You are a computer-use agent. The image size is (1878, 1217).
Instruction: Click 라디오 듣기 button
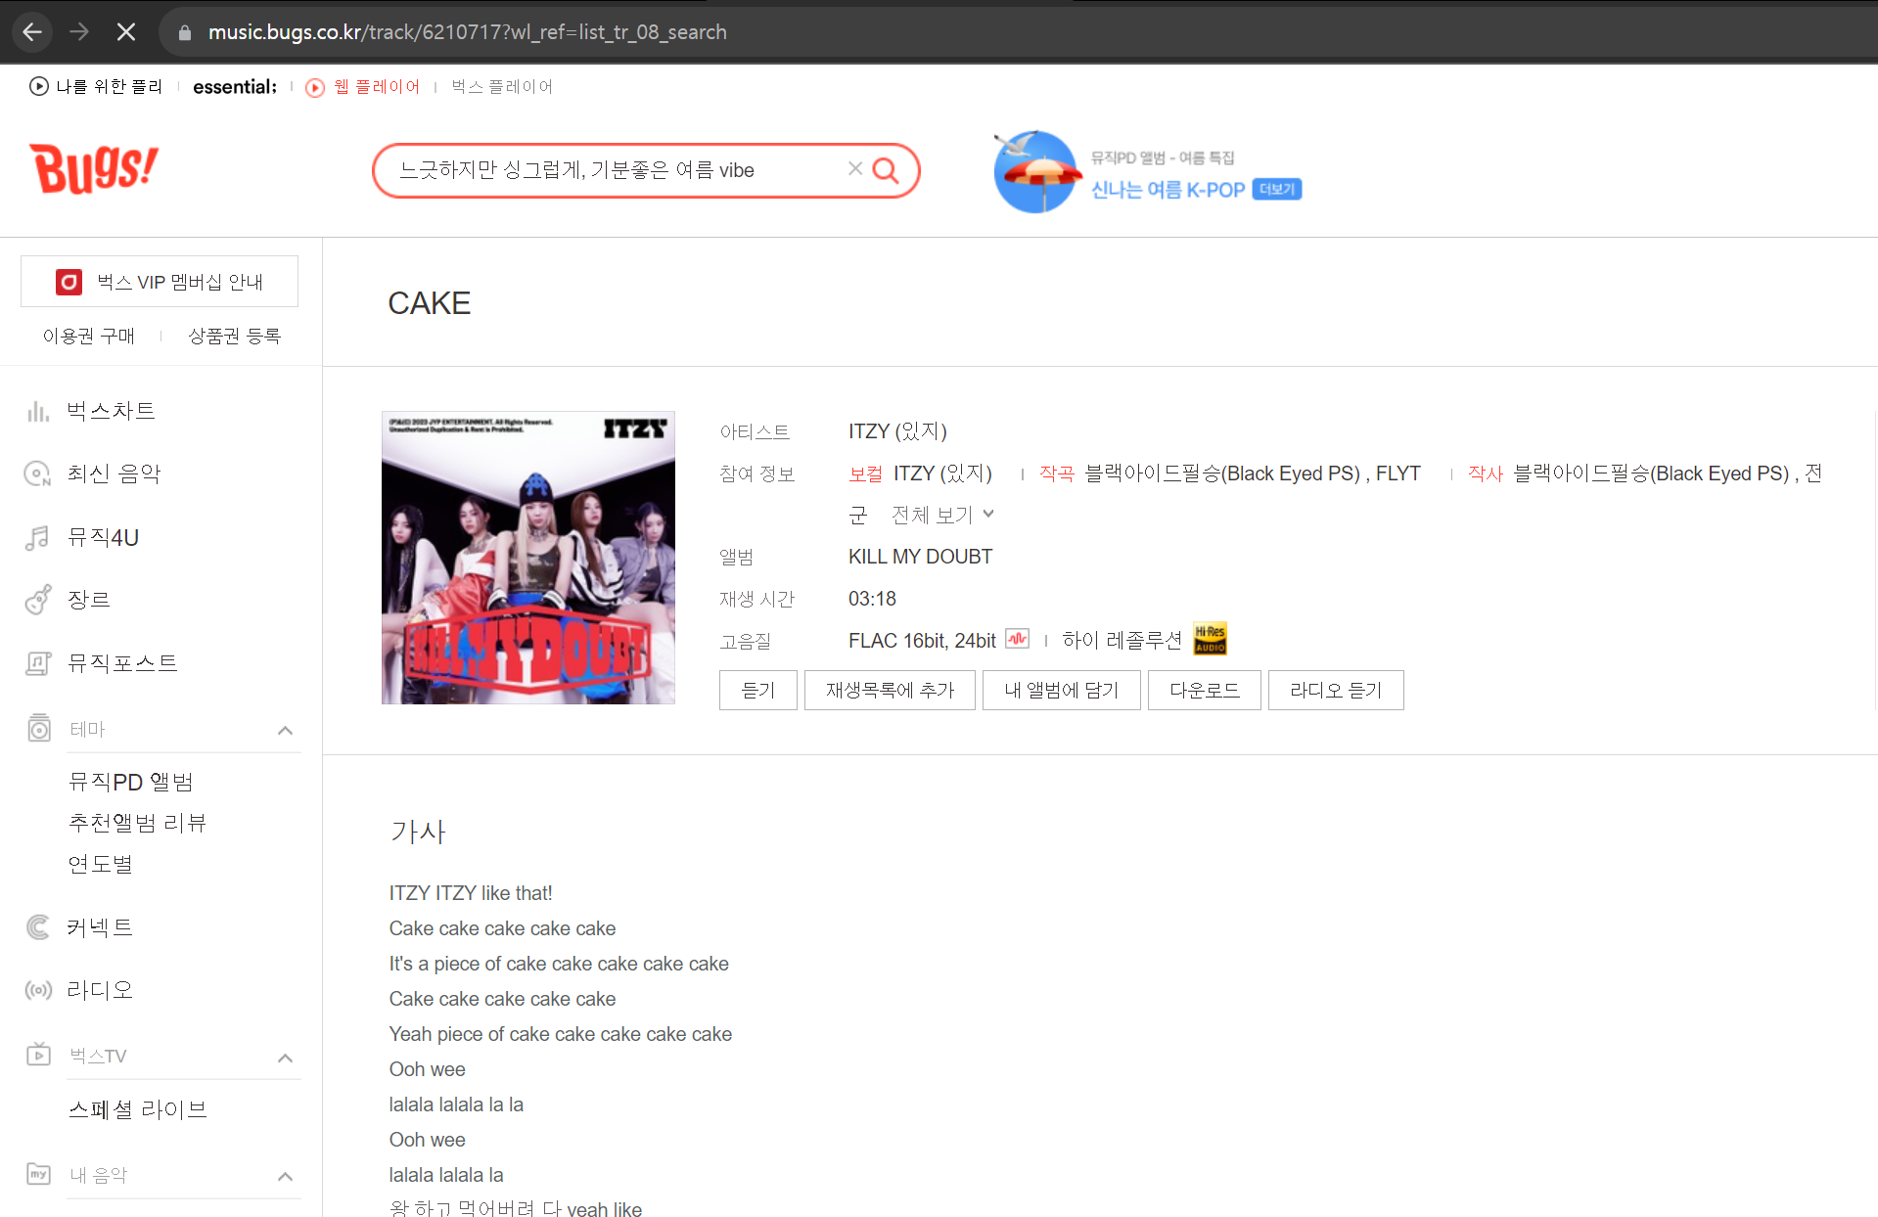(1336, 690)
